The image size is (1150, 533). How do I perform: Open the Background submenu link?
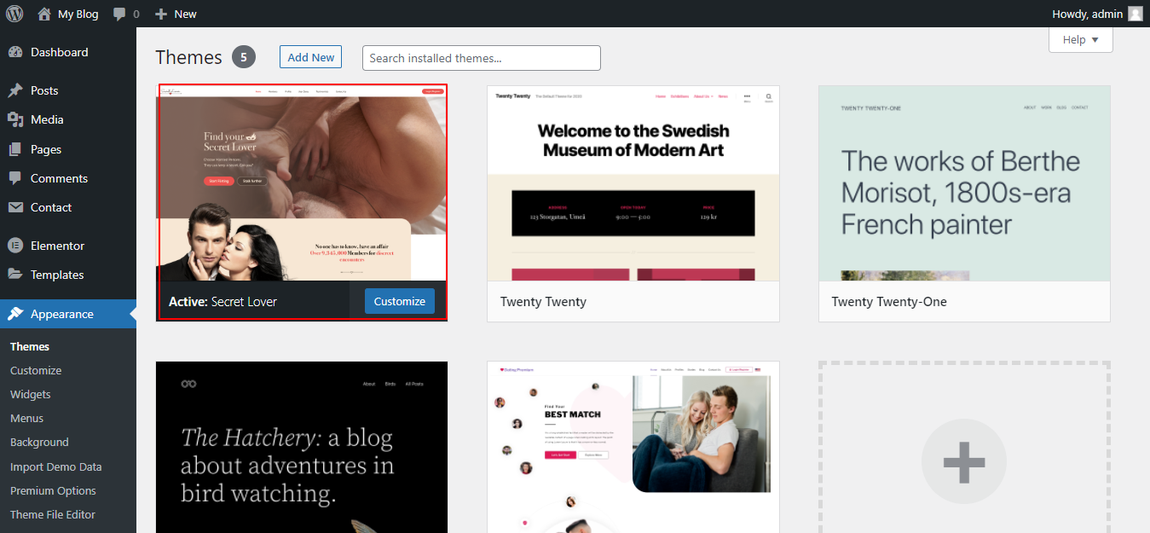(x=39, y=442)
